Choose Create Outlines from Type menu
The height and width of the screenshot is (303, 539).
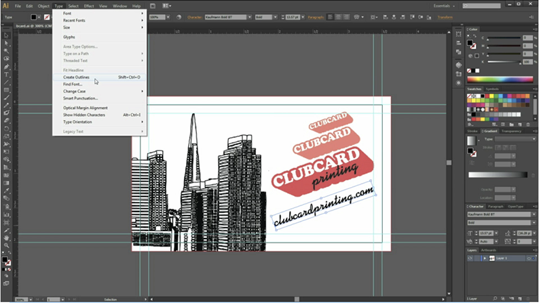(x=76, y=77)
